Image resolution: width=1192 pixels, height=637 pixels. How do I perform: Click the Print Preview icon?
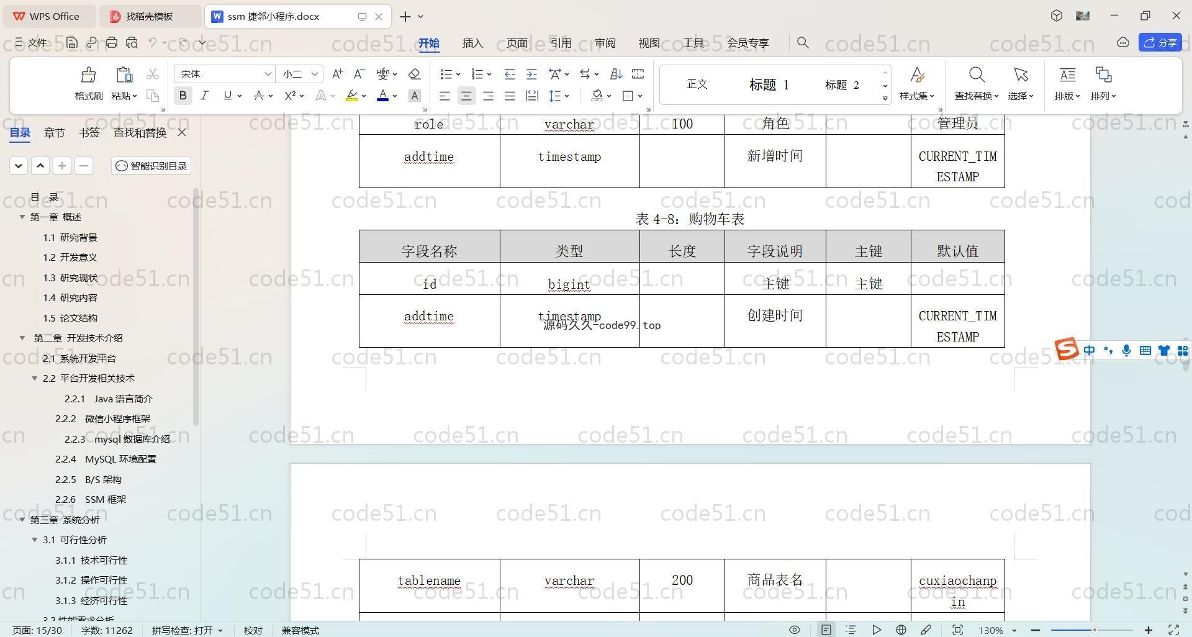pos(132,42)
